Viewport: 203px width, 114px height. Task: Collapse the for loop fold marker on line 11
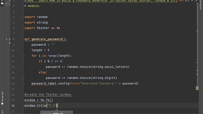[x=23, y=56]
